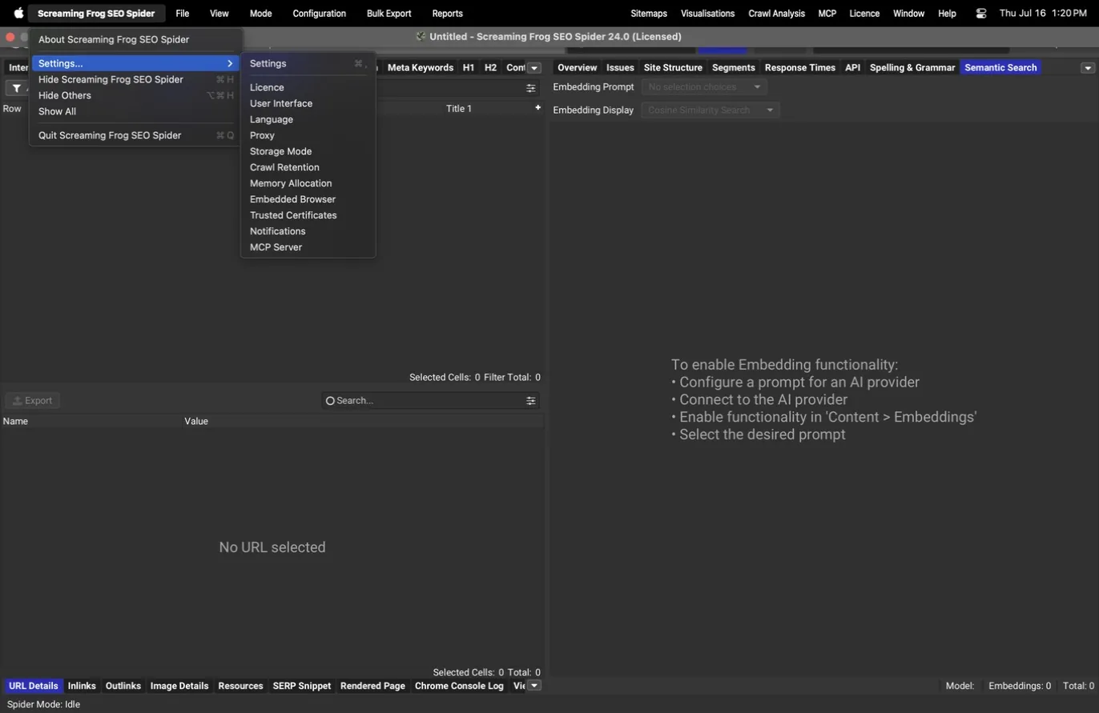Viewport: 1099px width, 713px height.
Task: Select Trusted Certificates submenu entry
Action: (308, 215)
